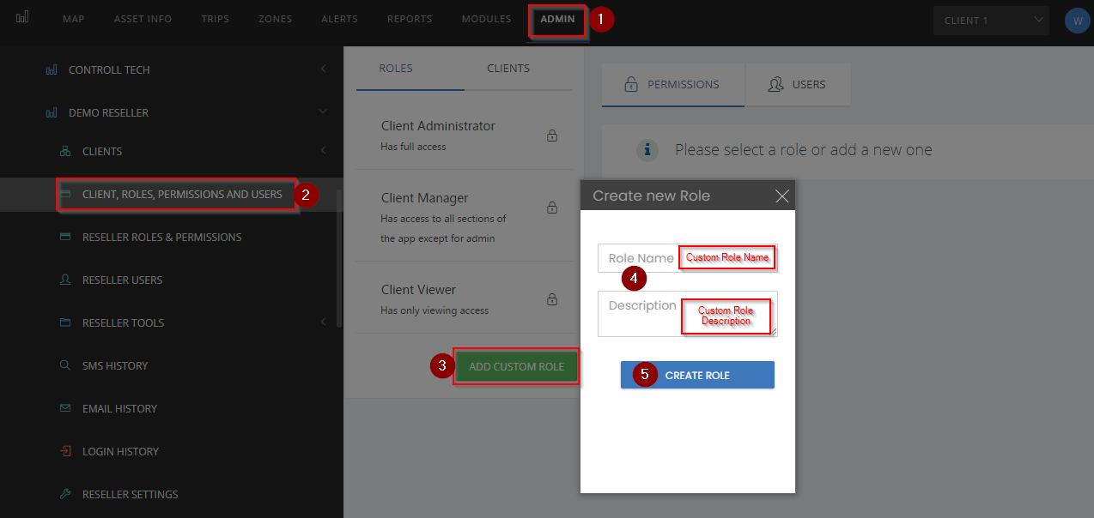Expand the CONTROLL TECH section chevron
This screenshot has height=518, width=1094.
(323, 68)
